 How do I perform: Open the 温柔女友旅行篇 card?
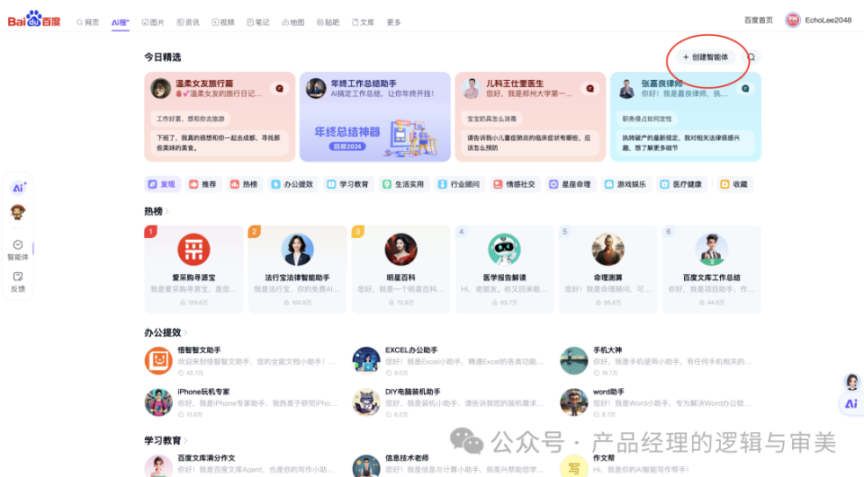point(220,117)
